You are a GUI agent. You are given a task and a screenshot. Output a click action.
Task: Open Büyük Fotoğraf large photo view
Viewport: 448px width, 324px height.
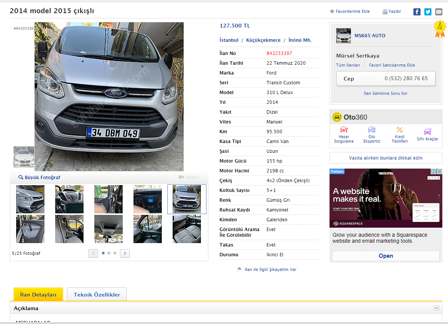(x=43, y=178)
